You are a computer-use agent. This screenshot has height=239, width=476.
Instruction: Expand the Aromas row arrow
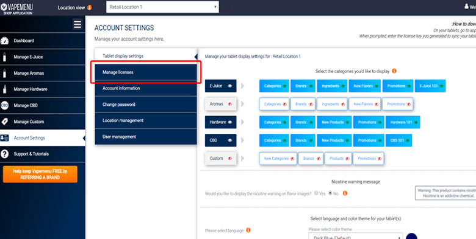242,104
